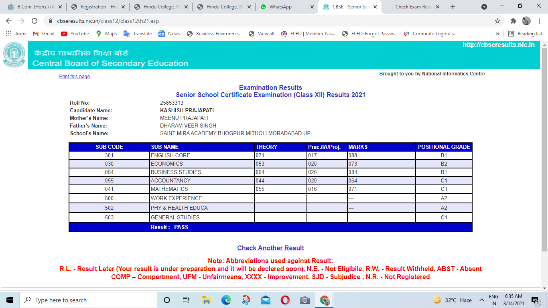Open Cortana from the taskbar

[167, 300]
